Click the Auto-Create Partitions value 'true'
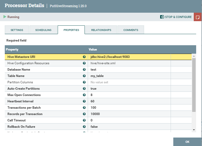Viewport: 202px width, 146px height. [93, 89]
